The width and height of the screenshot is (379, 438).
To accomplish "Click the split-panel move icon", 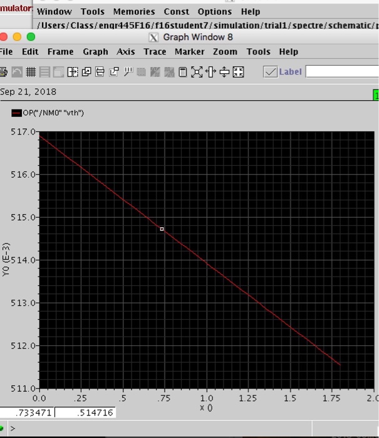I will tap(73, 72).
